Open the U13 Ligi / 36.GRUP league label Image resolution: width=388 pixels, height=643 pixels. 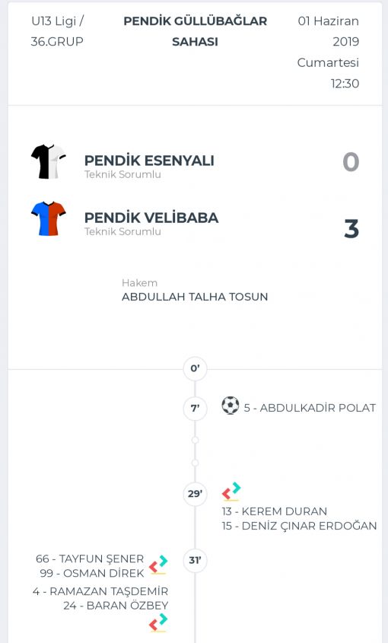coord(57,31)
